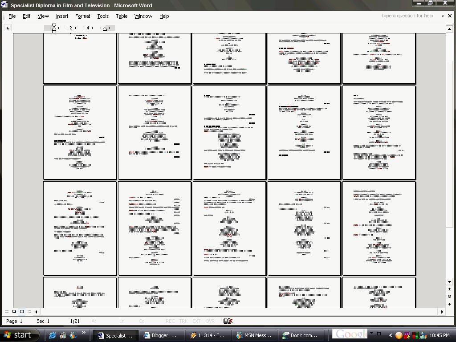Viewport: 456px width, 342px height.
Task: Click the purple and red system tray icon
Action: click(x=407, y=335)
